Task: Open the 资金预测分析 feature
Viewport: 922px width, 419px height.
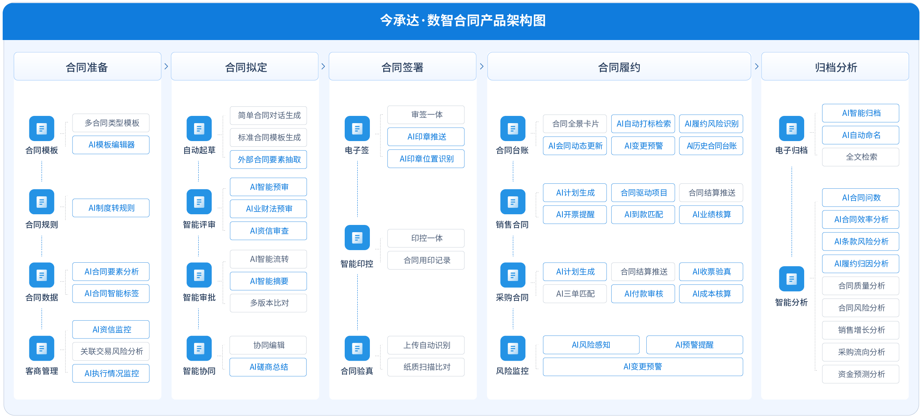Action: 861,374
